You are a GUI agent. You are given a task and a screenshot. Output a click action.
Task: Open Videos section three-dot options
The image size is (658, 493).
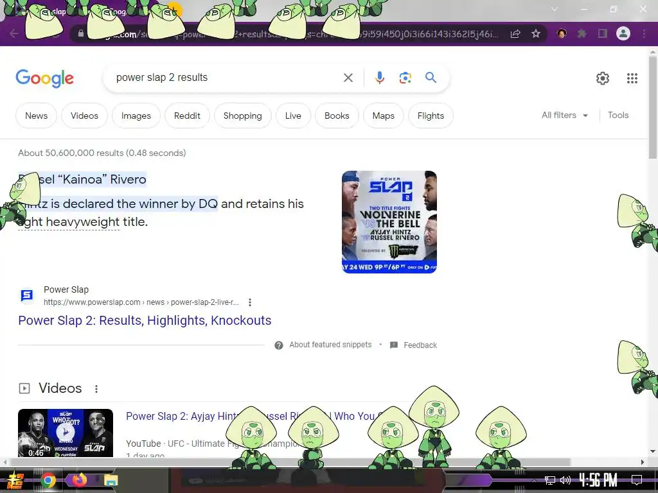pyautogui.click(x=96, y=388)
